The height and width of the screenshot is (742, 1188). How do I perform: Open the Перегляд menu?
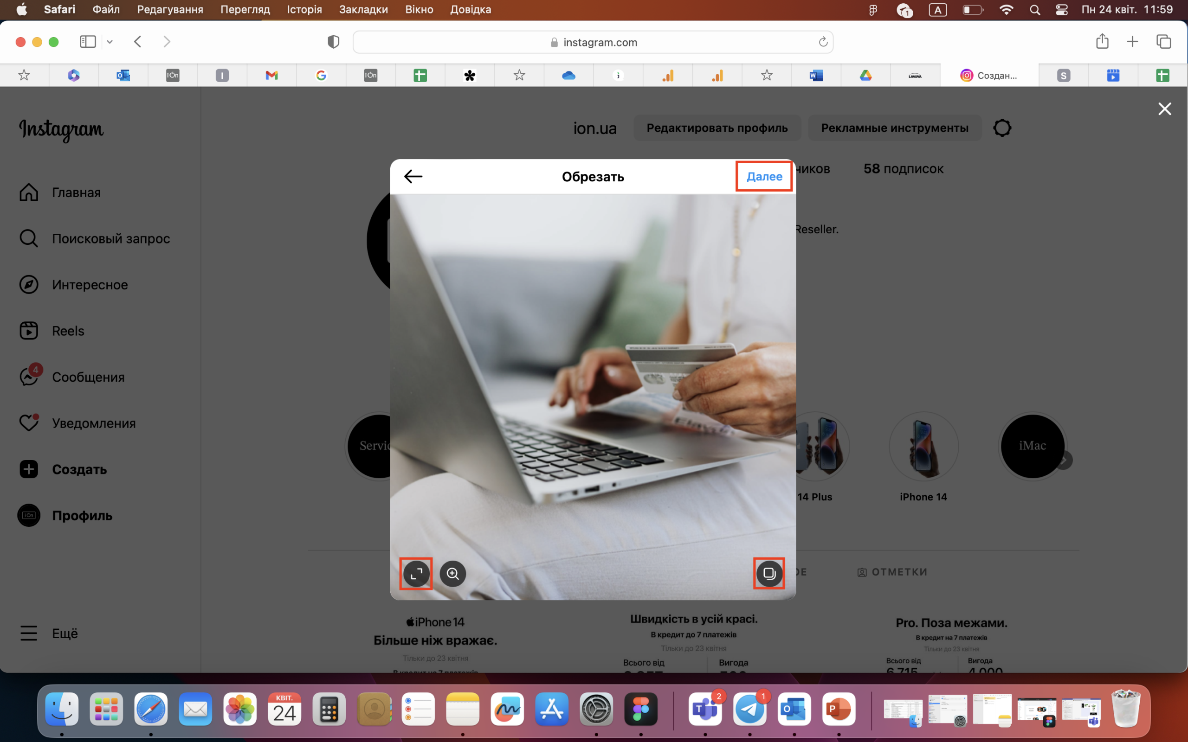click(245, 9)
